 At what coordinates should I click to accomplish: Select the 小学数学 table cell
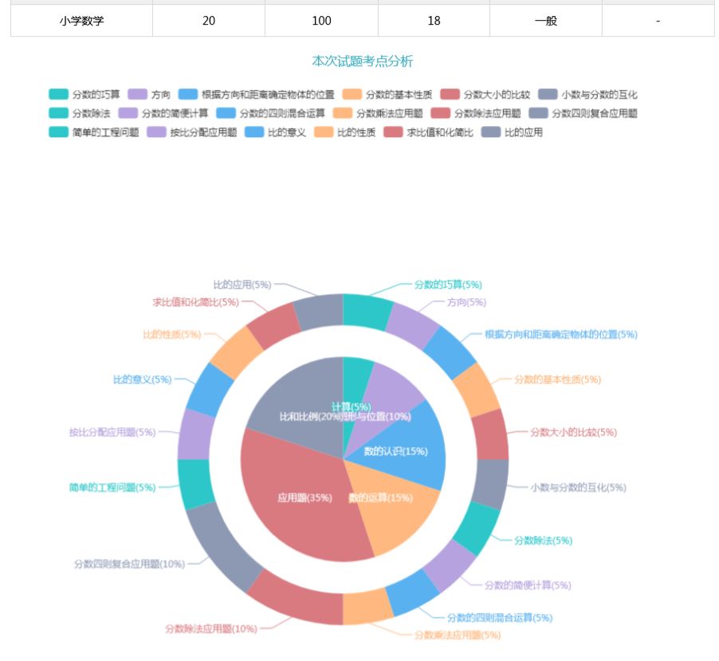pyautogui.click(x=81, y=21)
